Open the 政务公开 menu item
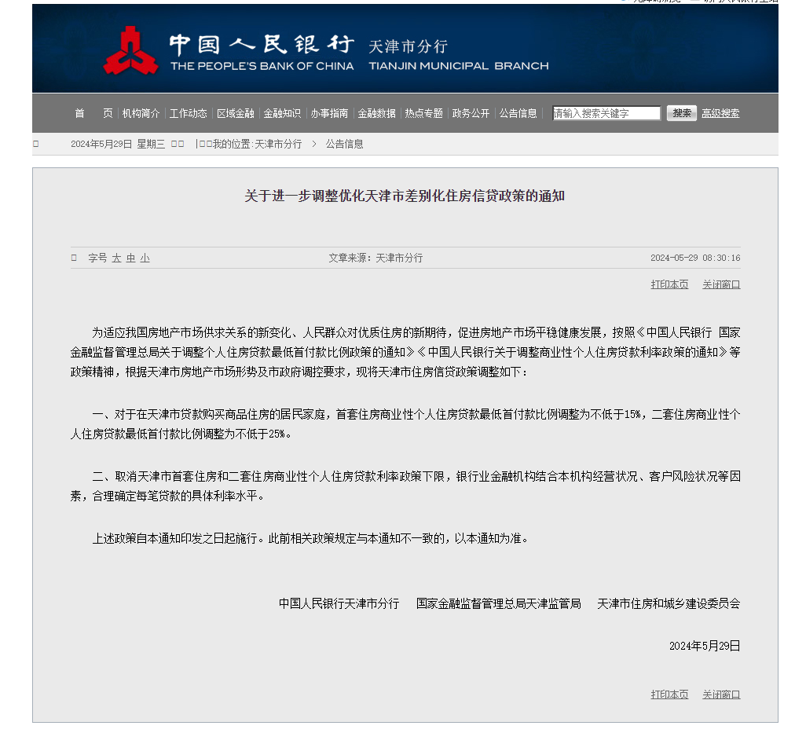This screenshot has width=806, height=733. [471, 113]
